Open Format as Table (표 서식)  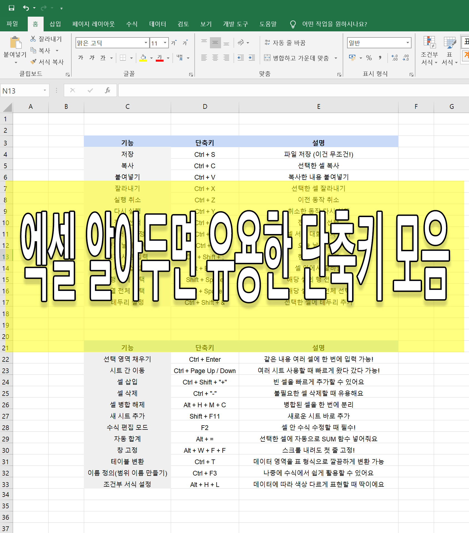[x=450, y=51]
